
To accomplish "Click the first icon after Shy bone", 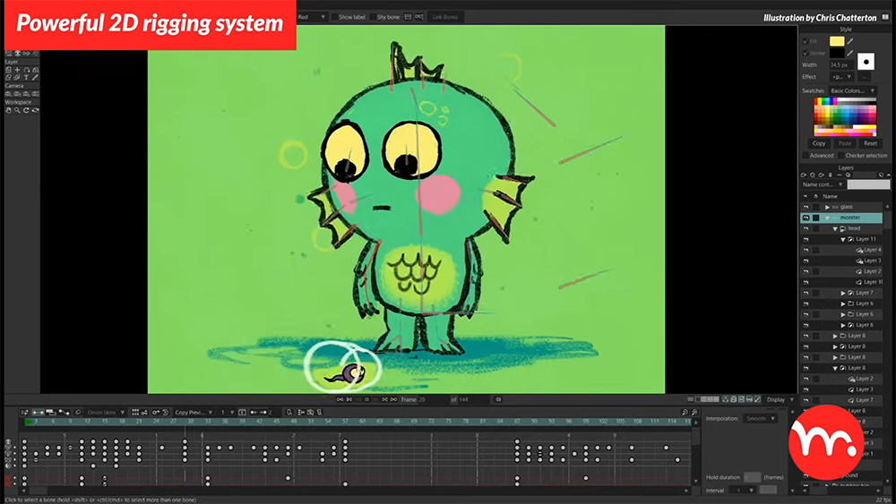I will click(x=408, y=17).
